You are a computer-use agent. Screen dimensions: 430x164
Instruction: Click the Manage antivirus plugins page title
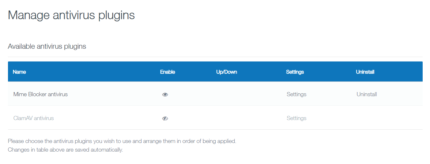coord(71,16)
